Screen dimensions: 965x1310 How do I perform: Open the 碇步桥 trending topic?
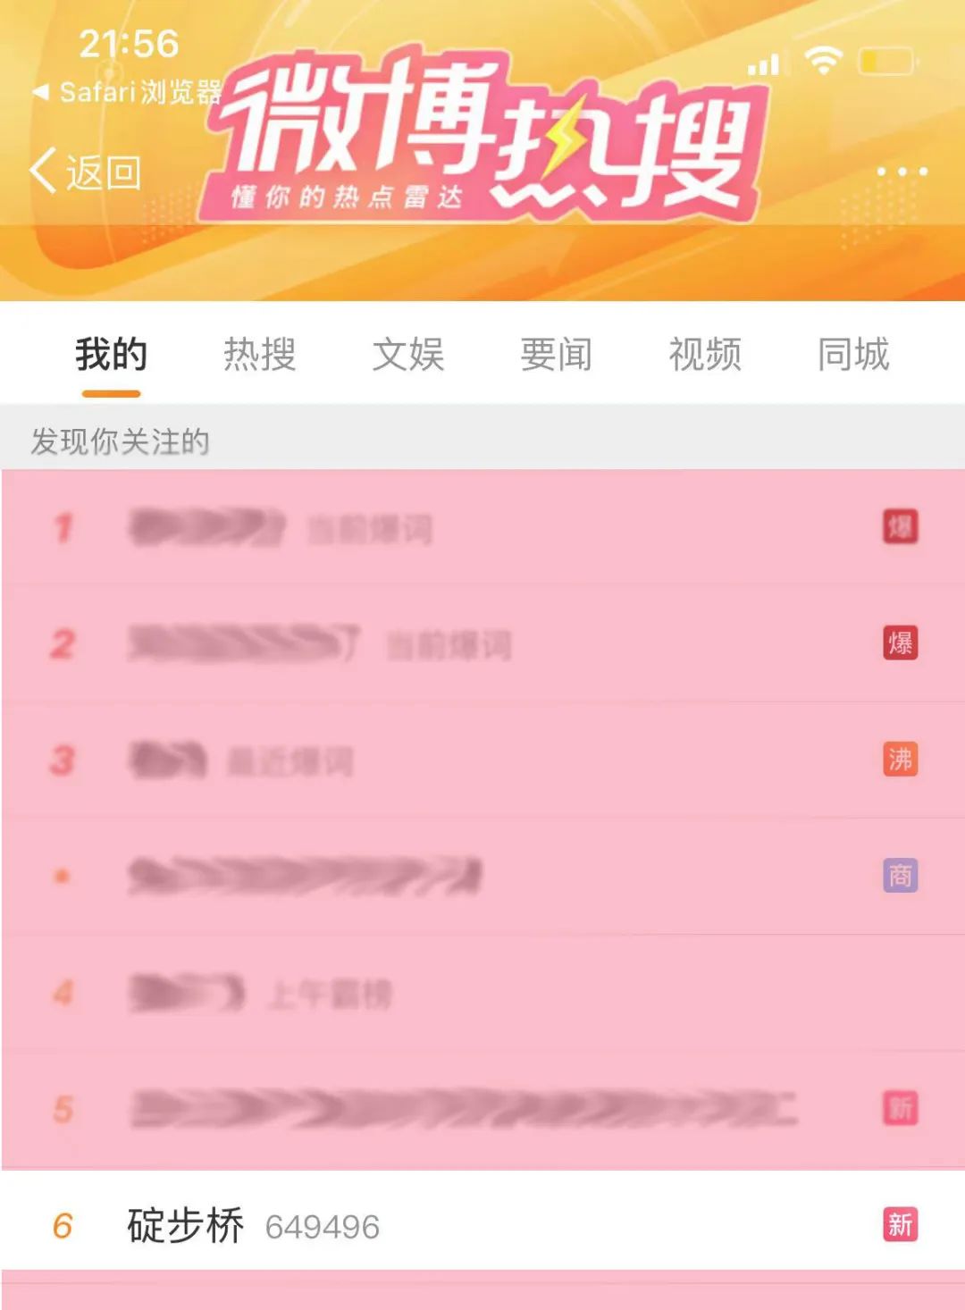[x=482, y=1224]
